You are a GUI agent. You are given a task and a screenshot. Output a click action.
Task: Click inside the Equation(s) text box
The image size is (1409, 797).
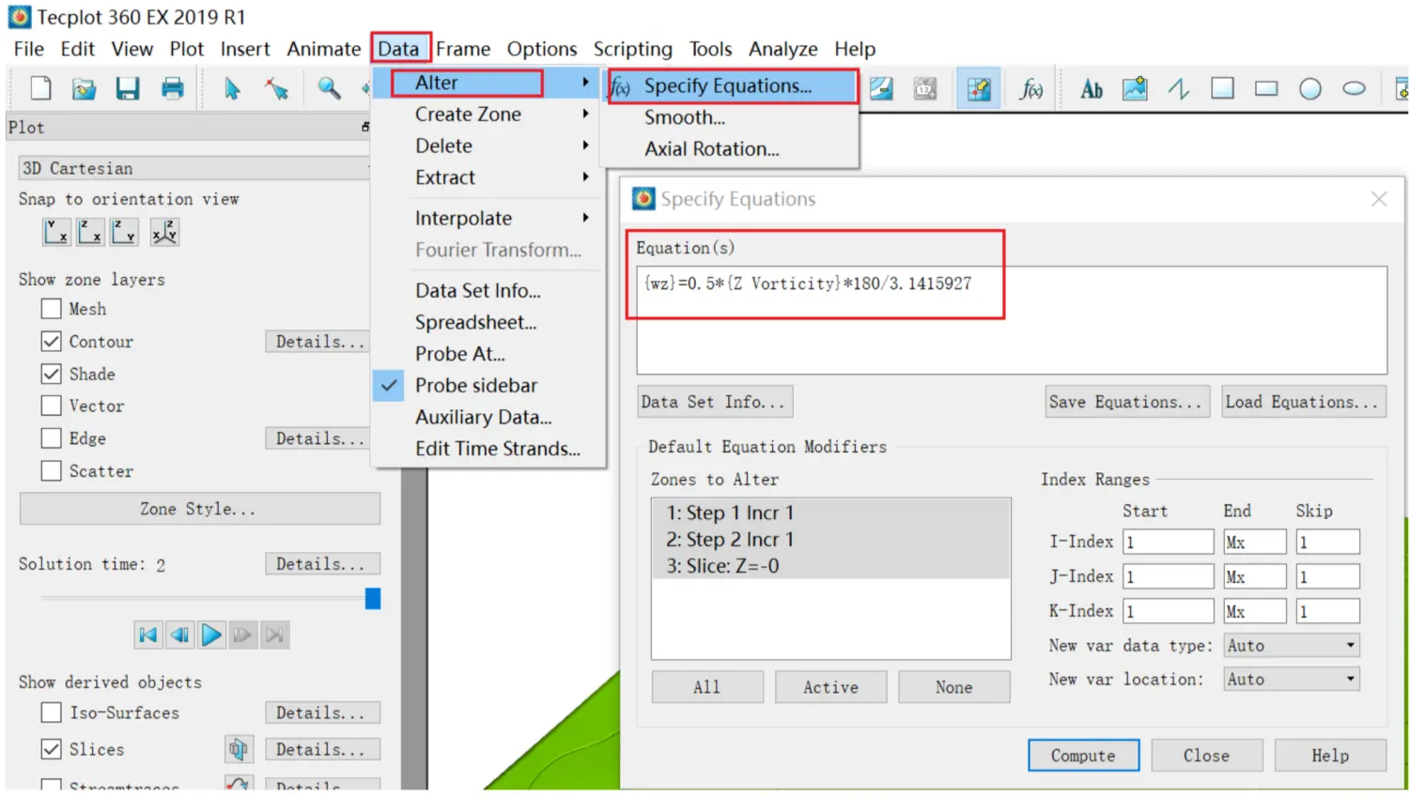(1012, 320)
